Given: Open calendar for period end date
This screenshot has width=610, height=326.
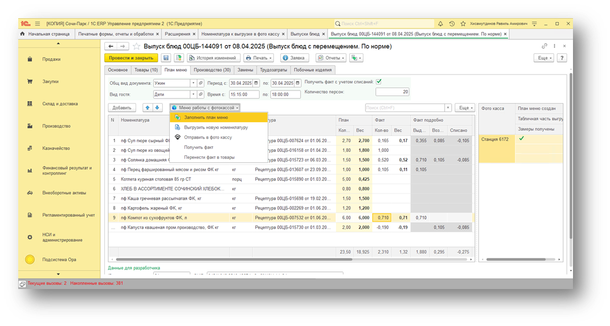Looking at the screenshot, I should click(x=298, y=83).
